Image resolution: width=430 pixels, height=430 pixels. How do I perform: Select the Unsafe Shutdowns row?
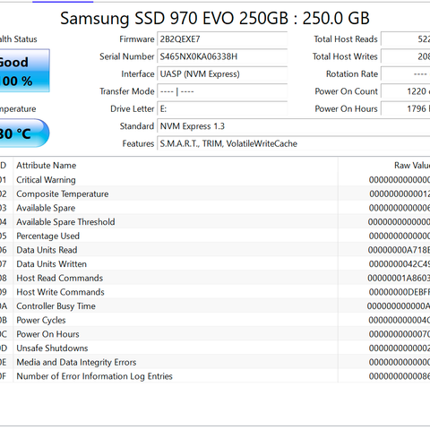[x=215, y=348]
